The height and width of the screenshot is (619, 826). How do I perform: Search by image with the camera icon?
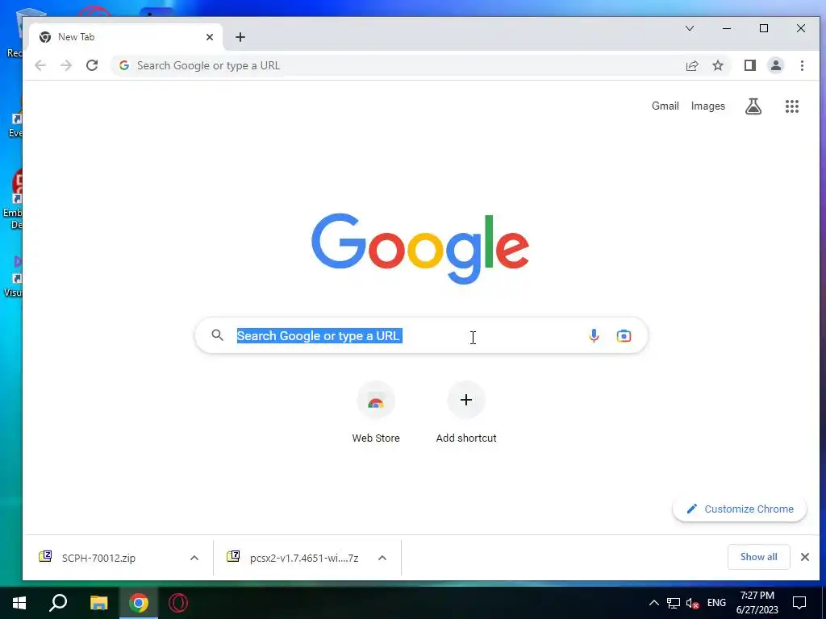(x=624, y=336)
